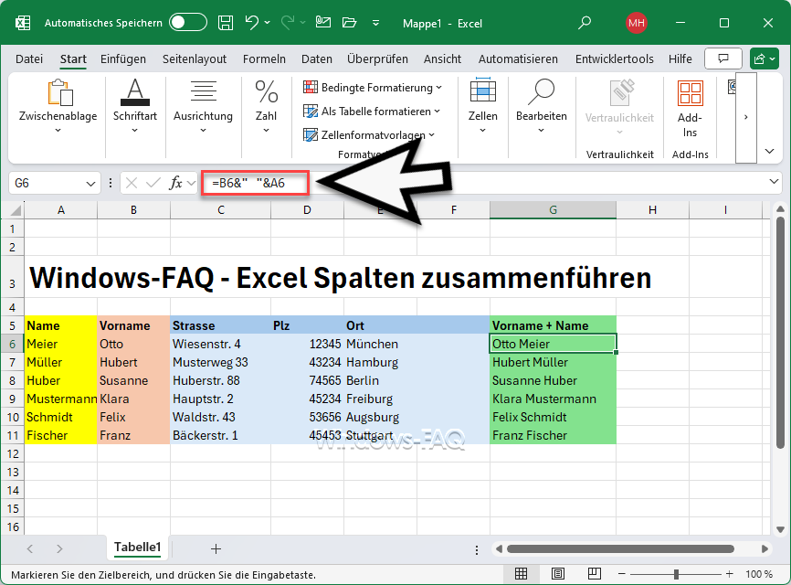Open the Datei menu
Viewport: 791px width, 585px height.
(x=29, y=59)
